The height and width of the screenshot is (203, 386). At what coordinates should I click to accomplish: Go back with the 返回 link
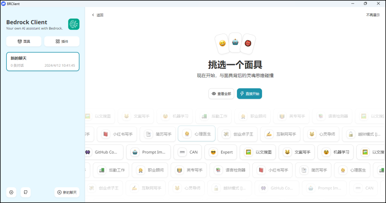[98, 15]
